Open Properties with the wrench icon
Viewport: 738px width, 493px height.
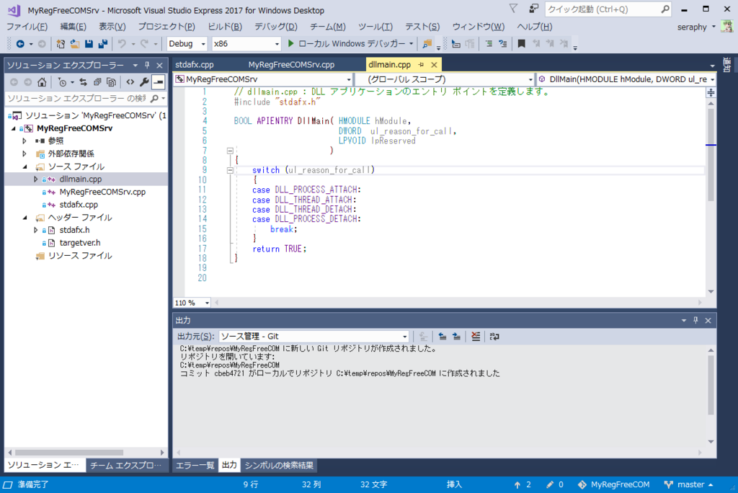(x=144, y=82)
